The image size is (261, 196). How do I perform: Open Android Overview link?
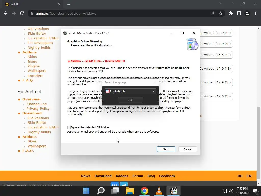(31, 99)
